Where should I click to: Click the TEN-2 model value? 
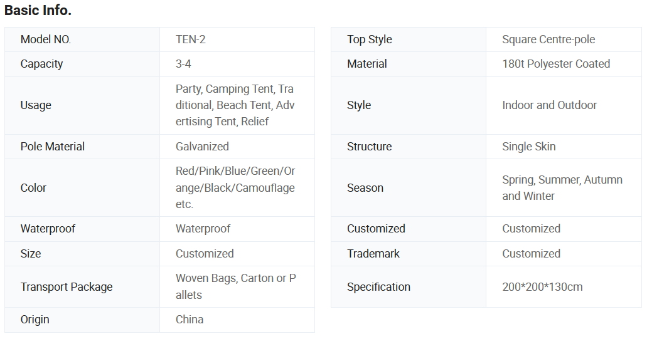pyautogui.click(x=191, y=39)
